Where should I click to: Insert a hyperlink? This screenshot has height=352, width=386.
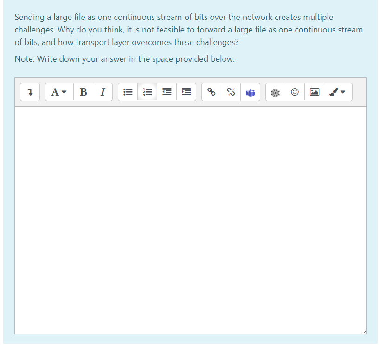point(211,92)
